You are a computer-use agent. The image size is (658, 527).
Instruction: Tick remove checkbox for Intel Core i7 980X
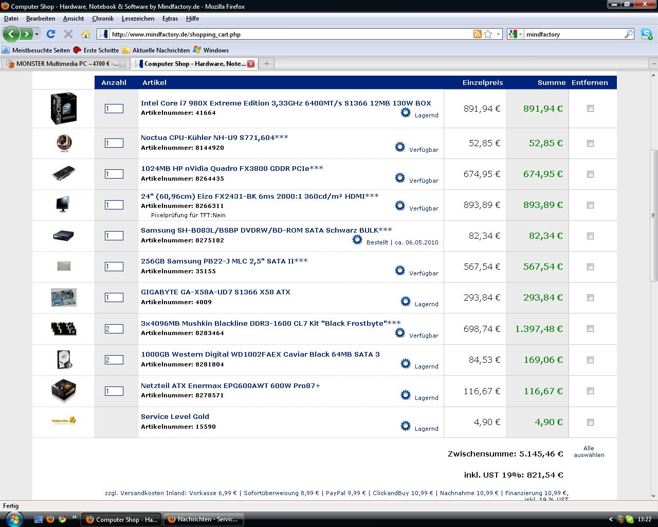pos(590,109)
